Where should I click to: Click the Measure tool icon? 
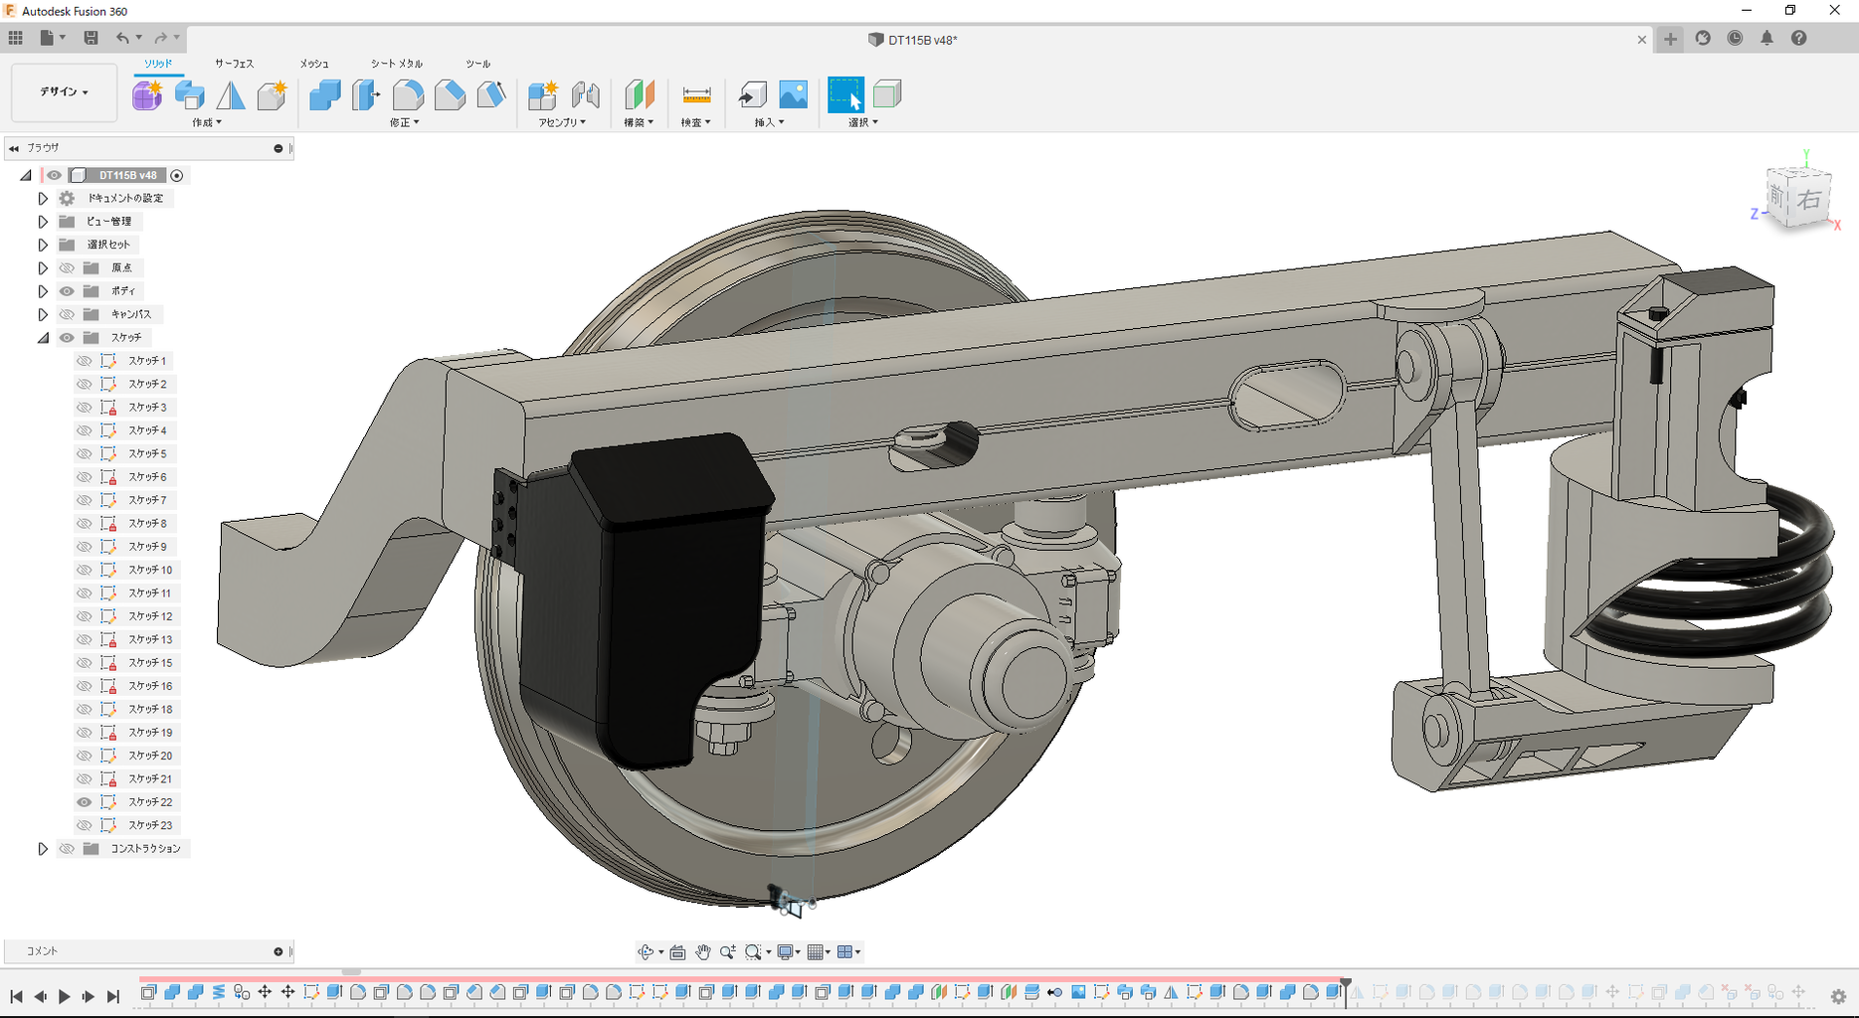696,95
